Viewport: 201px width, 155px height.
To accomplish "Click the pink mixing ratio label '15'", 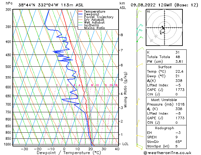I will (x=105, y=85).
